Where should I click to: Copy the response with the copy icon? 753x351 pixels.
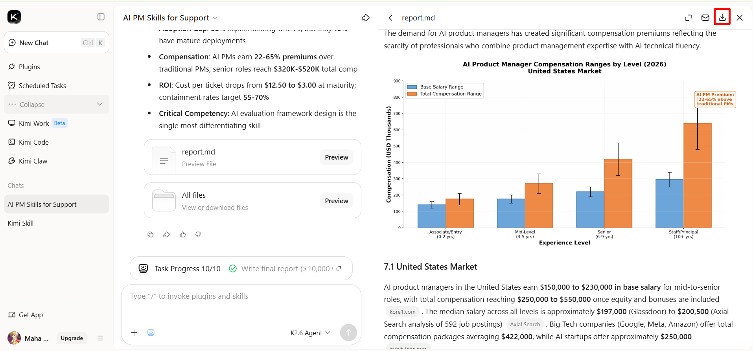click(x=150, y=234)
